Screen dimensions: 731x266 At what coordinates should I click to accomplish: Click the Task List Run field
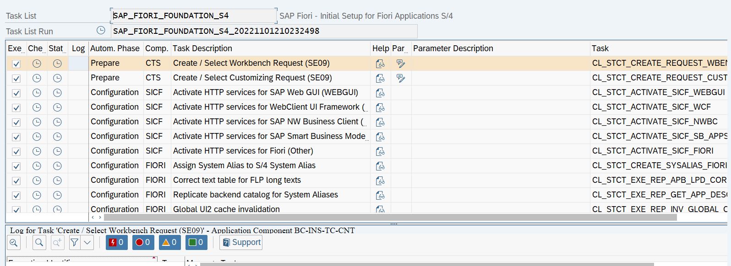tap(264, 31)
